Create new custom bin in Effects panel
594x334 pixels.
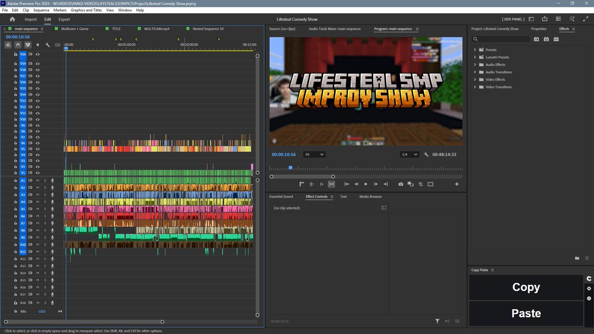tap(577, 258)
